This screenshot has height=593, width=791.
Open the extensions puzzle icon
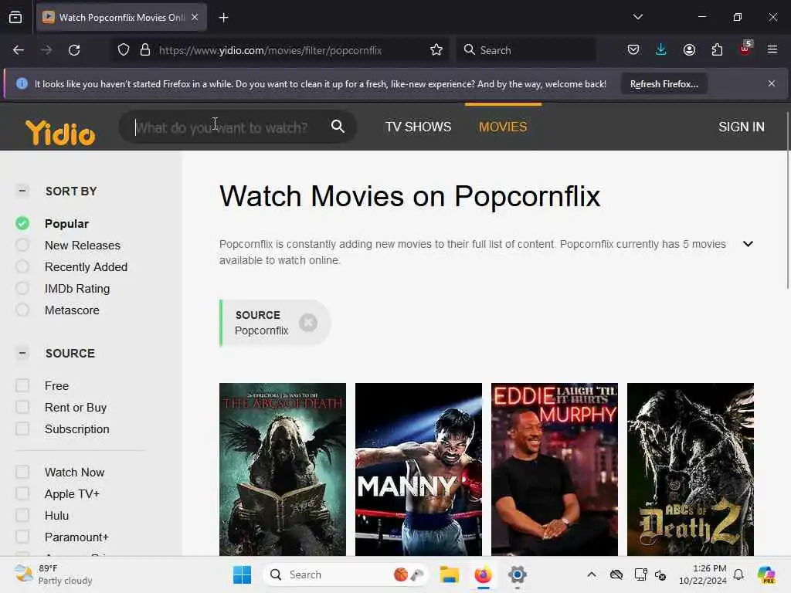click(x=717, y=50)
